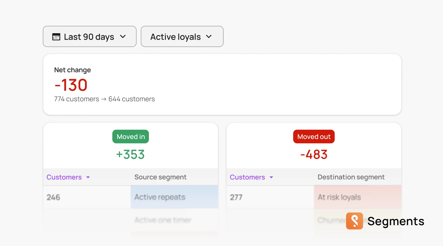Screen dimensions: 443x246
Task: Click the green Moved in badge
Action: tap(130, 137)
